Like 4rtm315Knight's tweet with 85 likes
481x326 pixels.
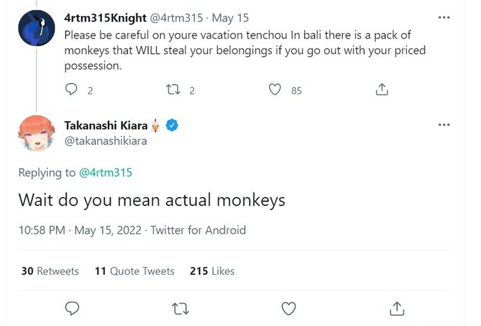click(275, 90)
